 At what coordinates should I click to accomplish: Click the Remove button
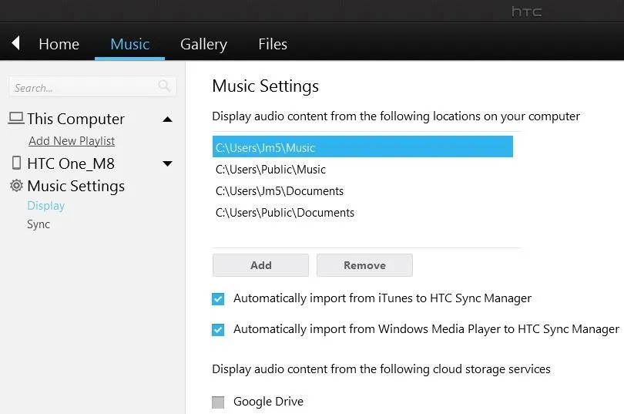pos(364,265)
